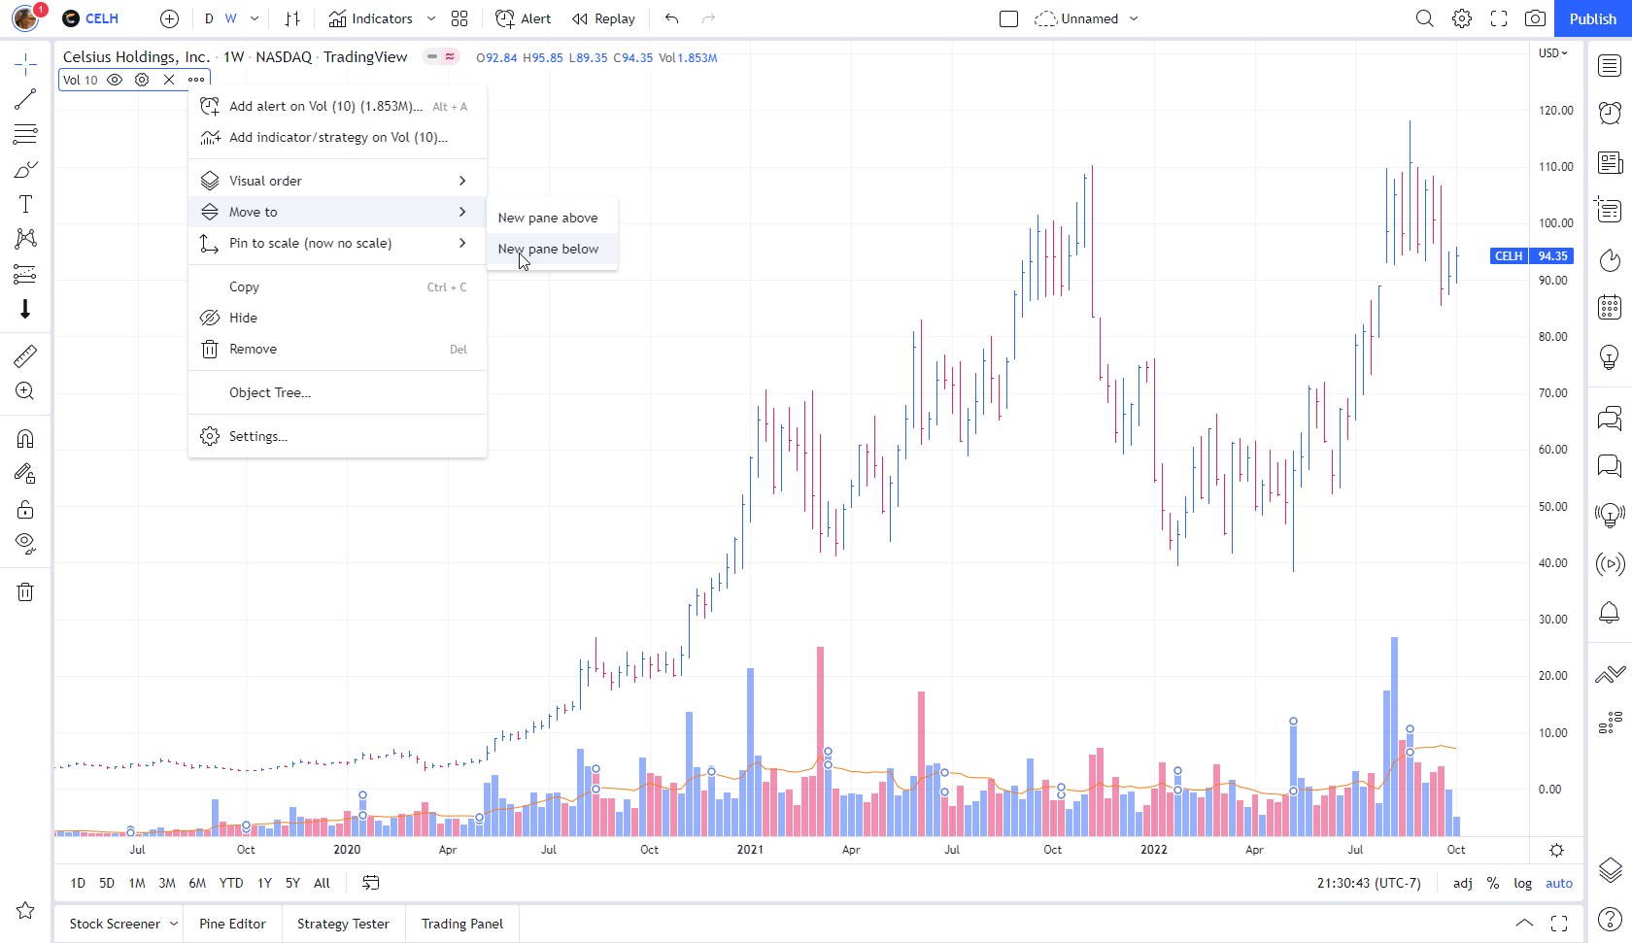Choose Copy from the context menu
The image size is (1632, 943).
(337, 286)
